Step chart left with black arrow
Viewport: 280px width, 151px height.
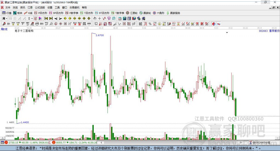tap(56, 19)
